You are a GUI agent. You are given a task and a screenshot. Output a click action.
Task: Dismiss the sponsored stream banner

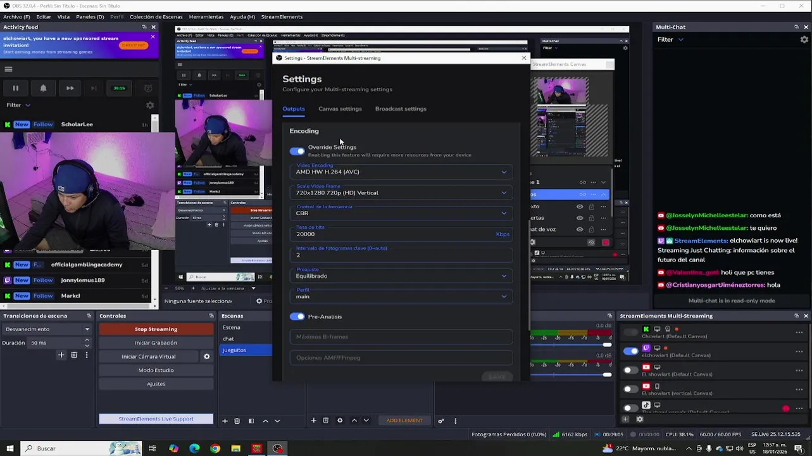[x=153, y=37]
